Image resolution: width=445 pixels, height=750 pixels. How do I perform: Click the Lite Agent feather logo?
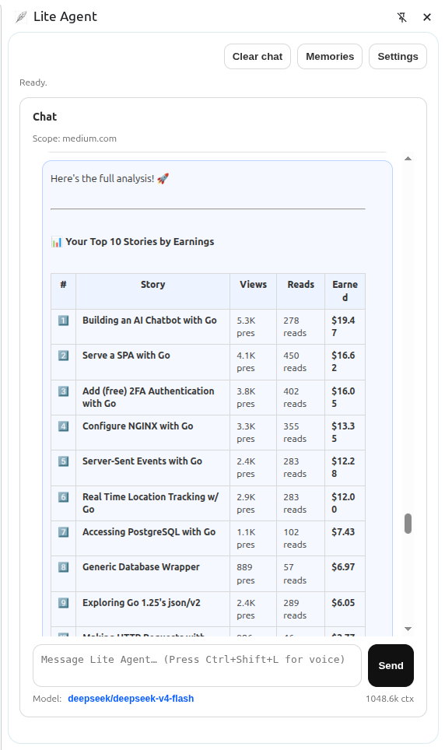pos(20,17)
